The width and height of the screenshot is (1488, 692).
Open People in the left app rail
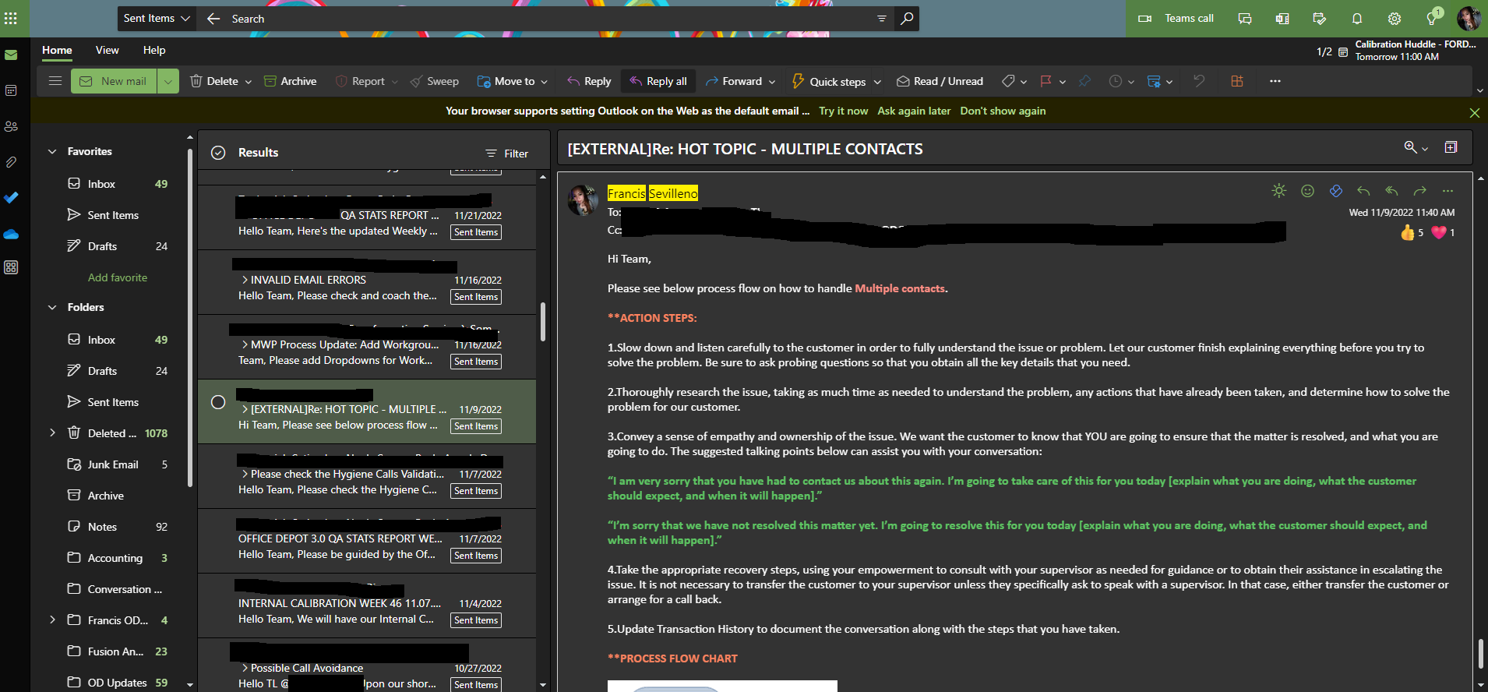[11, 126]
